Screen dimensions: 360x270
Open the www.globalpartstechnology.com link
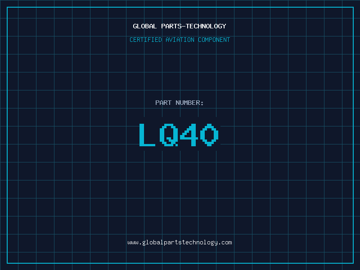(180, 243)
